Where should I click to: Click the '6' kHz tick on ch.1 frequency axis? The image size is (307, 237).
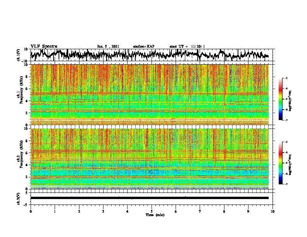pos(27,89)
